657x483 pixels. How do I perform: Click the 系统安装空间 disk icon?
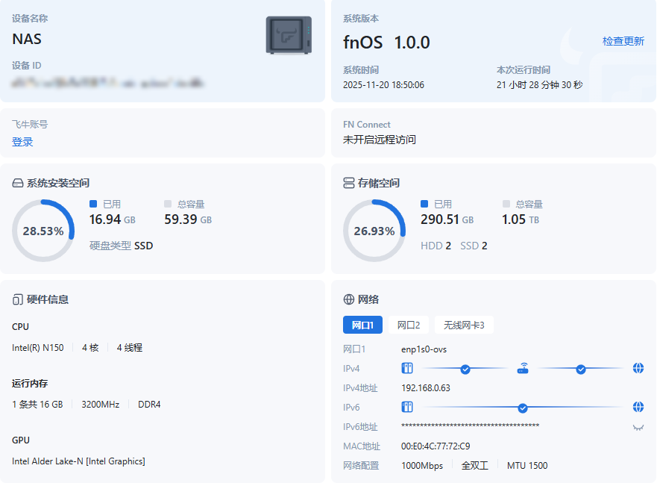click(18, 183)
